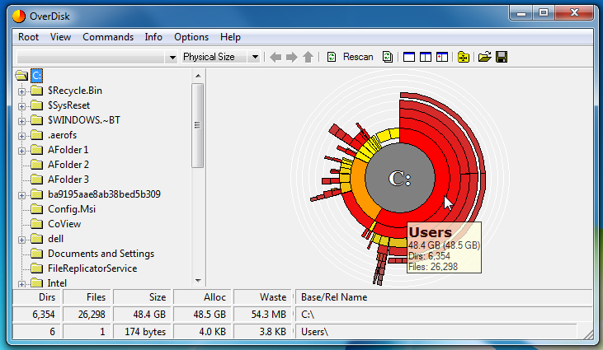Image resolution: width=603 pixels, height=350 pixels.
Task: Select the layout icon with the red marker
Action: [442, 57]
